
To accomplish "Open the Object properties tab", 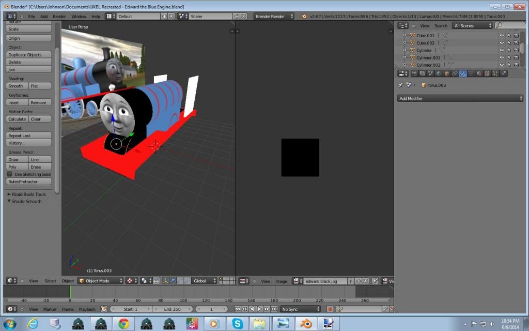I will click(x=447, y=73).
